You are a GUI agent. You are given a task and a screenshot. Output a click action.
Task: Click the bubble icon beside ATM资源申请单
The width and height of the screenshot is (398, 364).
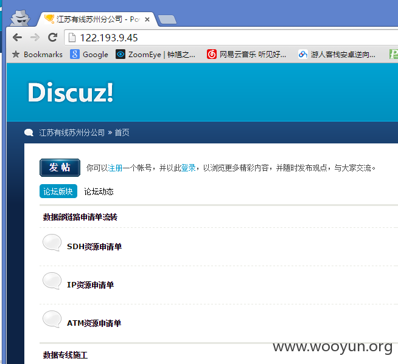coord(52,320)
